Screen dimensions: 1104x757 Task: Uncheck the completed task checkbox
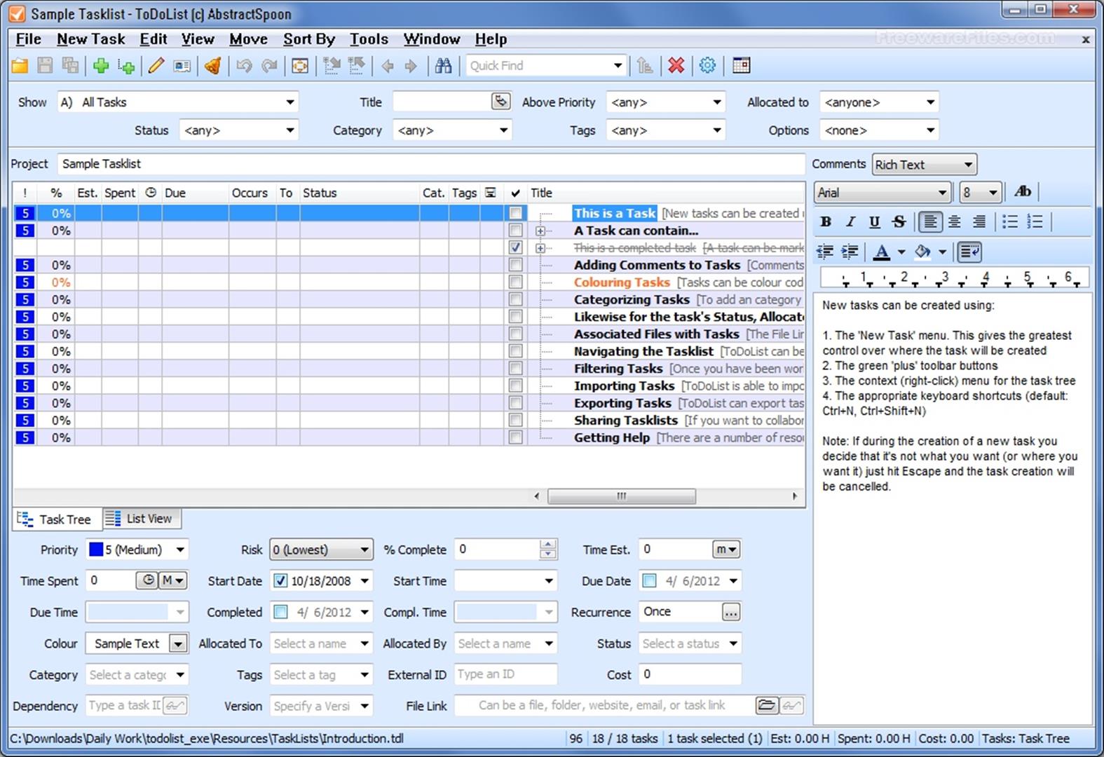point(516,247)
